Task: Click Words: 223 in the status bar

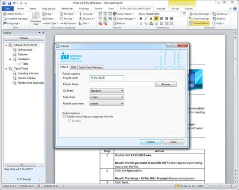Action: pos(27,186)
